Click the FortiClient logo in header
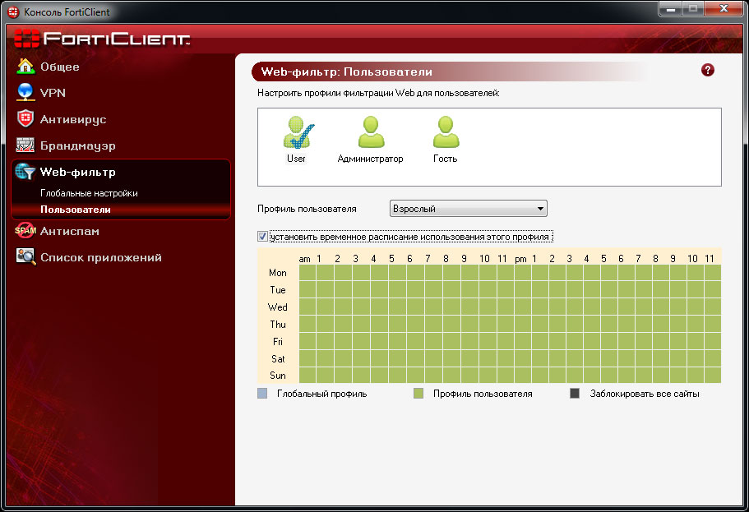The width and height of the screenshot is (749, 512). click(102, 38)
